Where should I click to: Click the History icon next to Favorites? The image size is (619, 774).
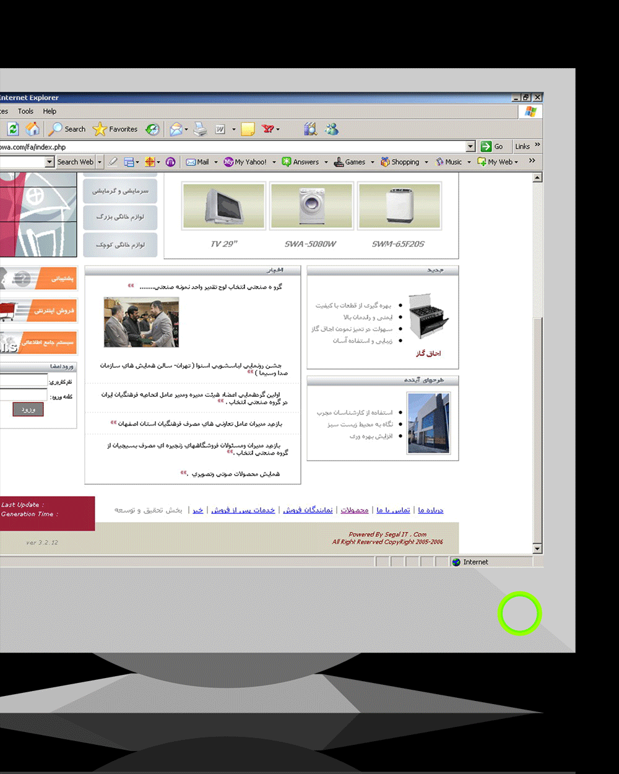[152, 129]
